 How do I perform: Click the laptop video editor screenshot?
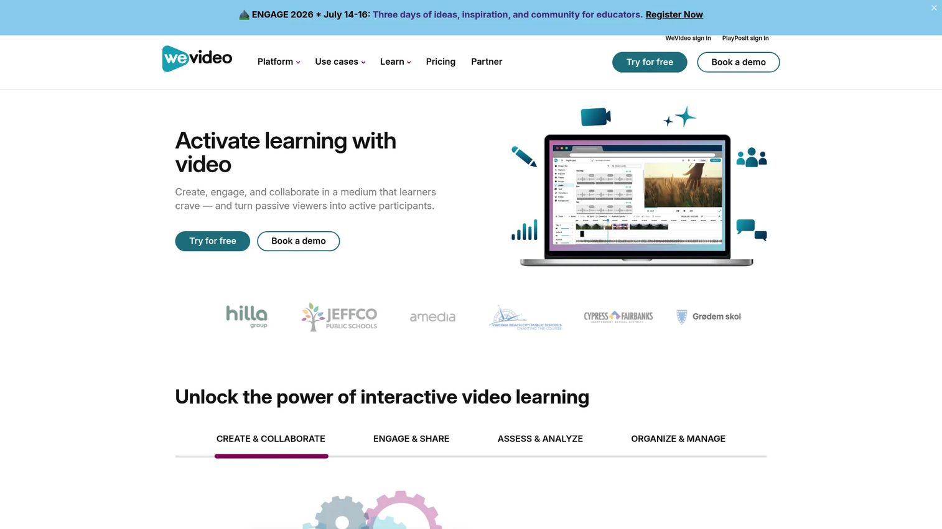click(x=637, y=199)
